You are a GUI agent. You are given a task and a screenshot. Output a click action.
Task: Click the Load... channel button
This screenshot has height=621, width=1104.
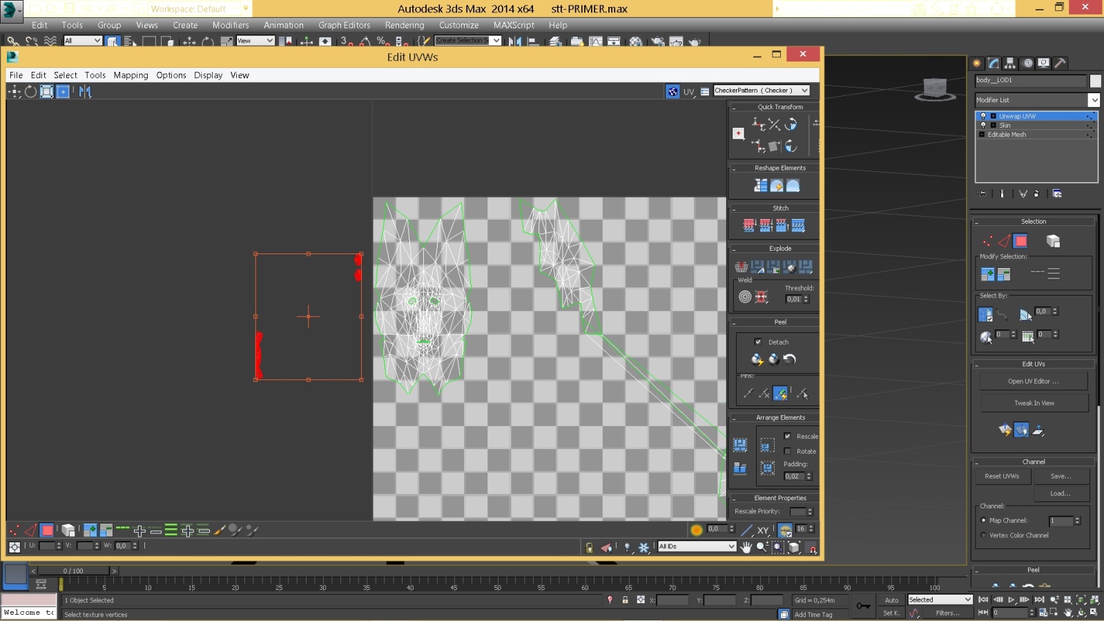click(1061, 493)
